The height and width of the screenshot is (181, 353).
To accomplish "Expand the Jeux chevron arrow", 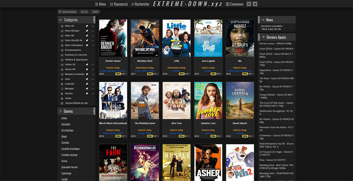I will (93, 79).
